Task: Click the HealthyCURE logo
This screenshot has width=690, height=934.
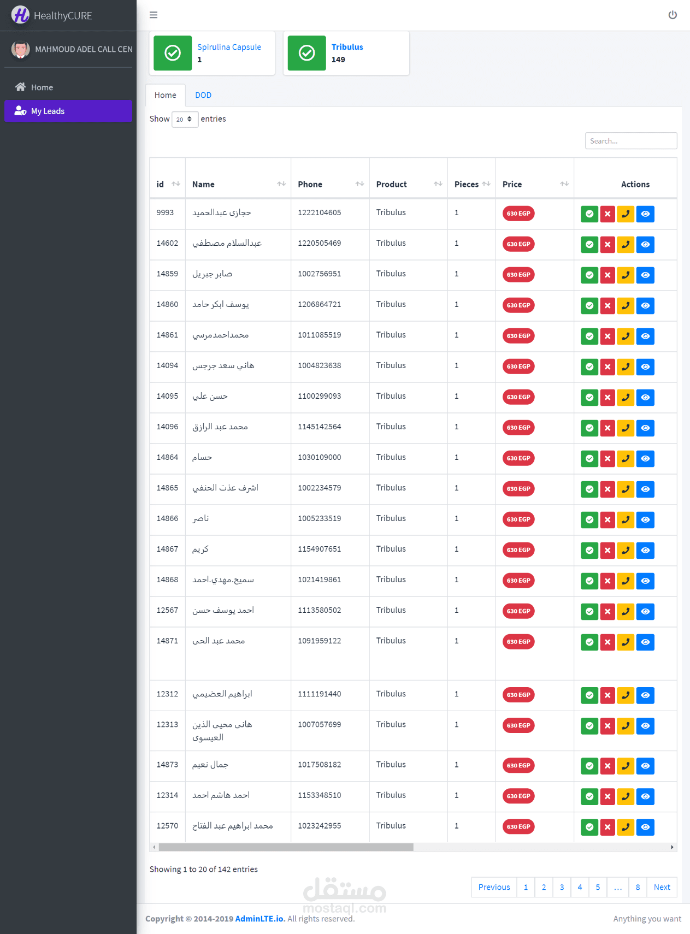Action: [21, 15]
